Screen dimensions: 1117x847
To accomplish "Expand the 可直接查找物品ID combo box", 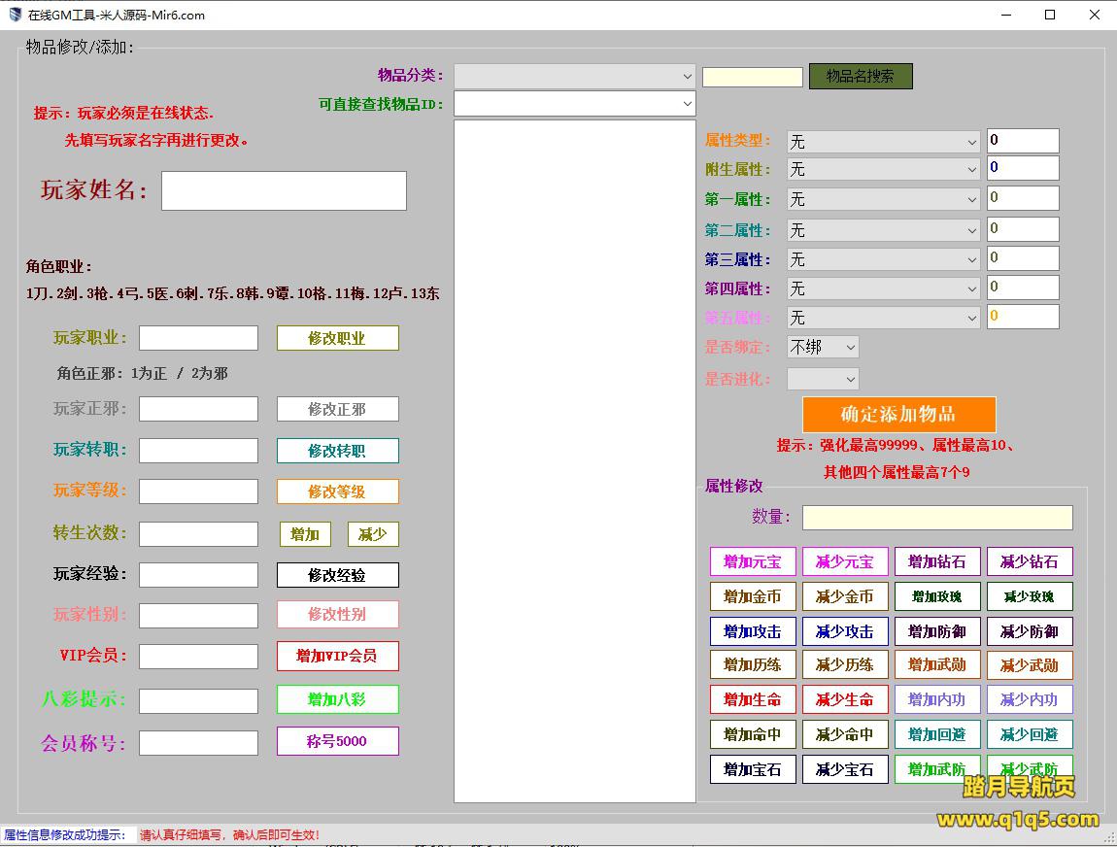I will (x=574, y=103).
